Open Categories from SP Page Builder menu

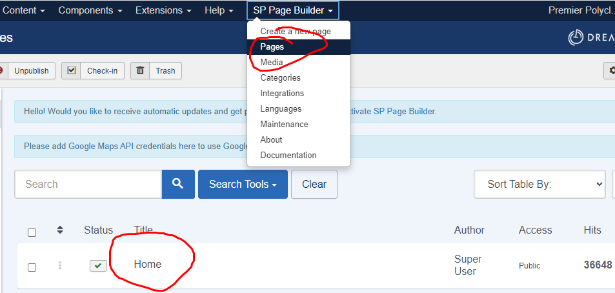point(299,77)
